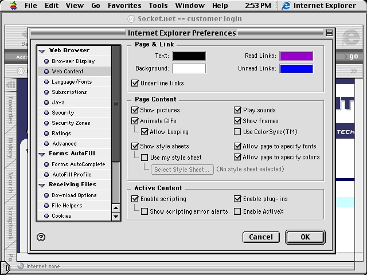The image size is (367, 275).
Task: Click the clock showing 2:53 PM
Action: (258, 5)
